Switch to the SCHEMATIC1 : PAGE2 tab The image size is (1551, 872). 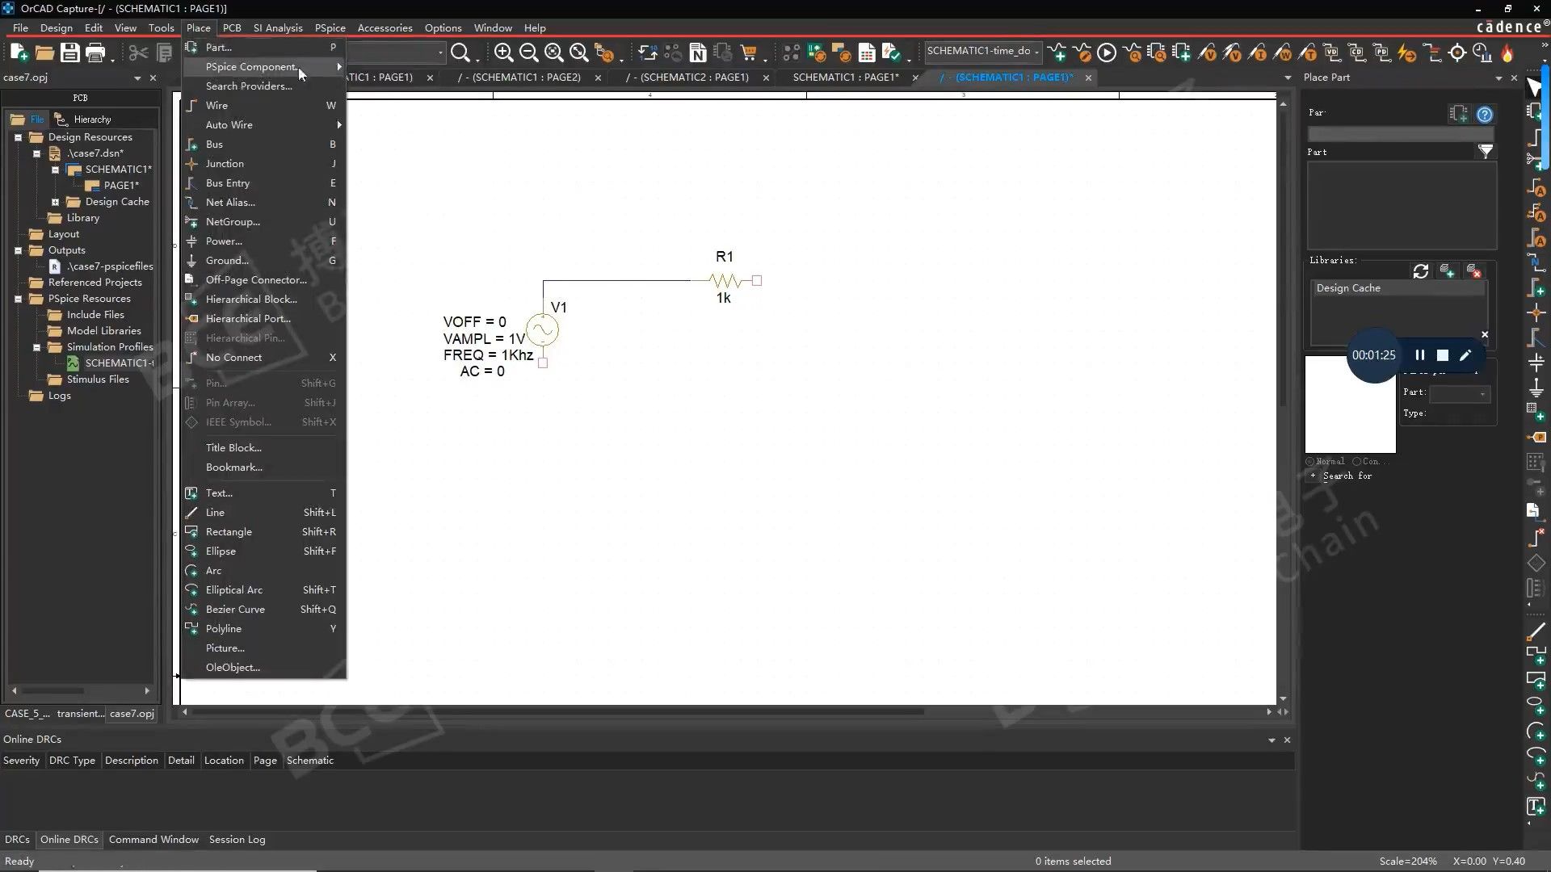pos(519,78)
